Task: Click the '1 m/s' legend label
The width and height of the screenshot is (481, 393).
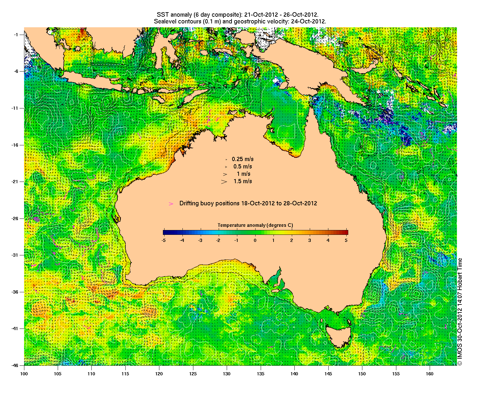Action: [244, 174]
